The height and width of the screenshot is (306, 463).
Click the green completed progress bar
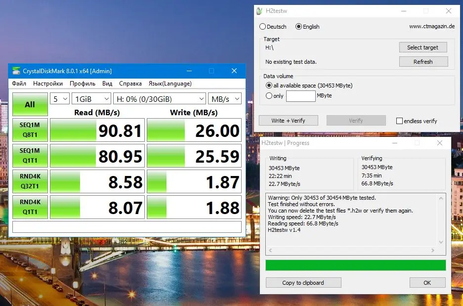tap(355, 265)
